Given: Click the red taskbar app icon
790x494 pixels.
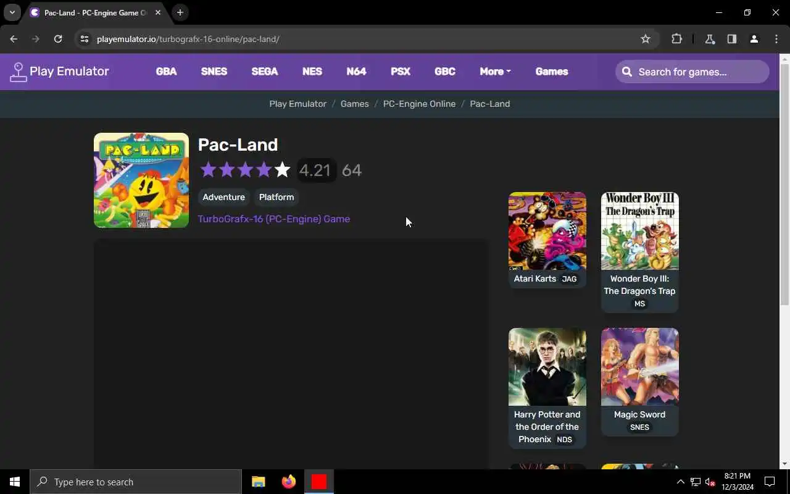Looking at the screenshot, I should click(x=318, y=482).
